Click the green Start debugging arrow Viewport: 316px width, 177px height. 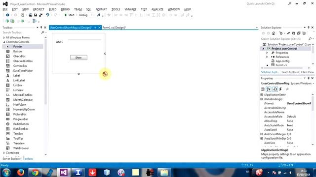click(x=66, y=15)
